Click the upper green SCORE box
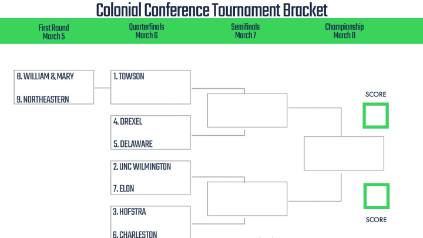The width and height of the screenshot is (423, 238). click(375, 116)
